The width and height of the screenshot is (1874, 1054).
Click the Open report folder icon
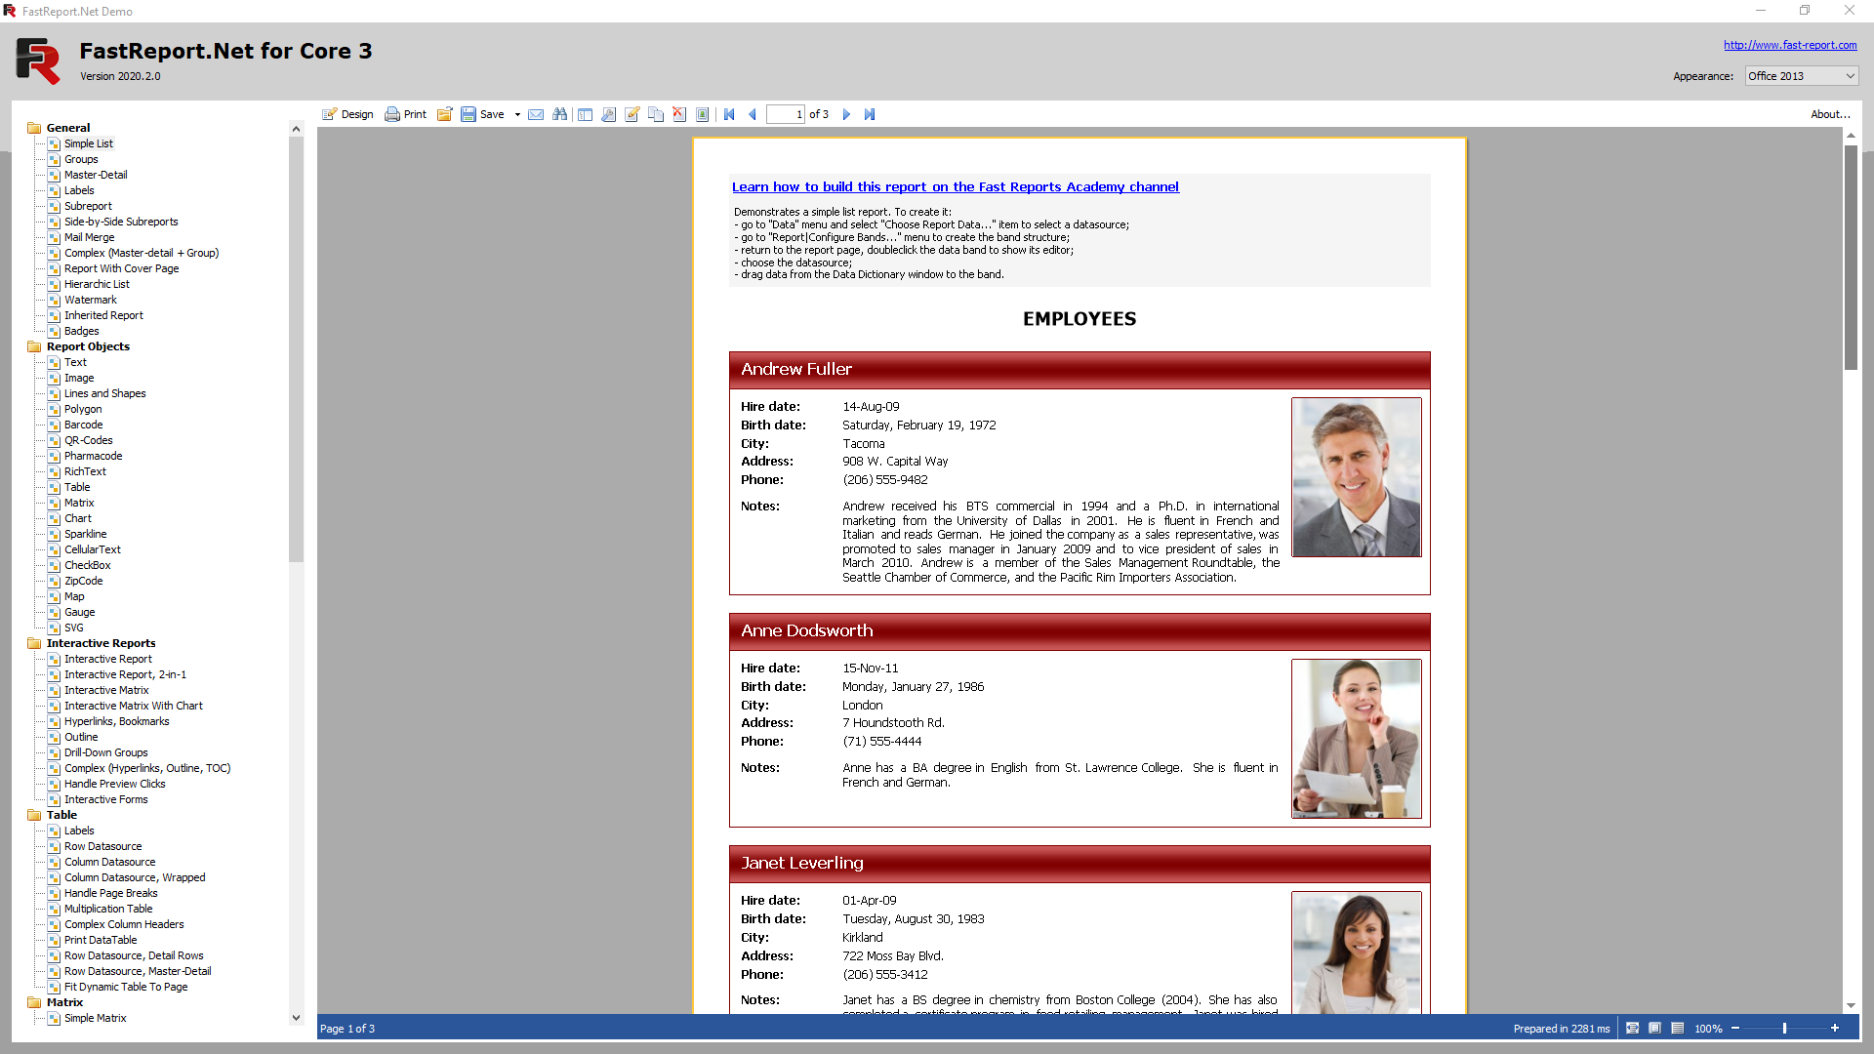(444, 114)
